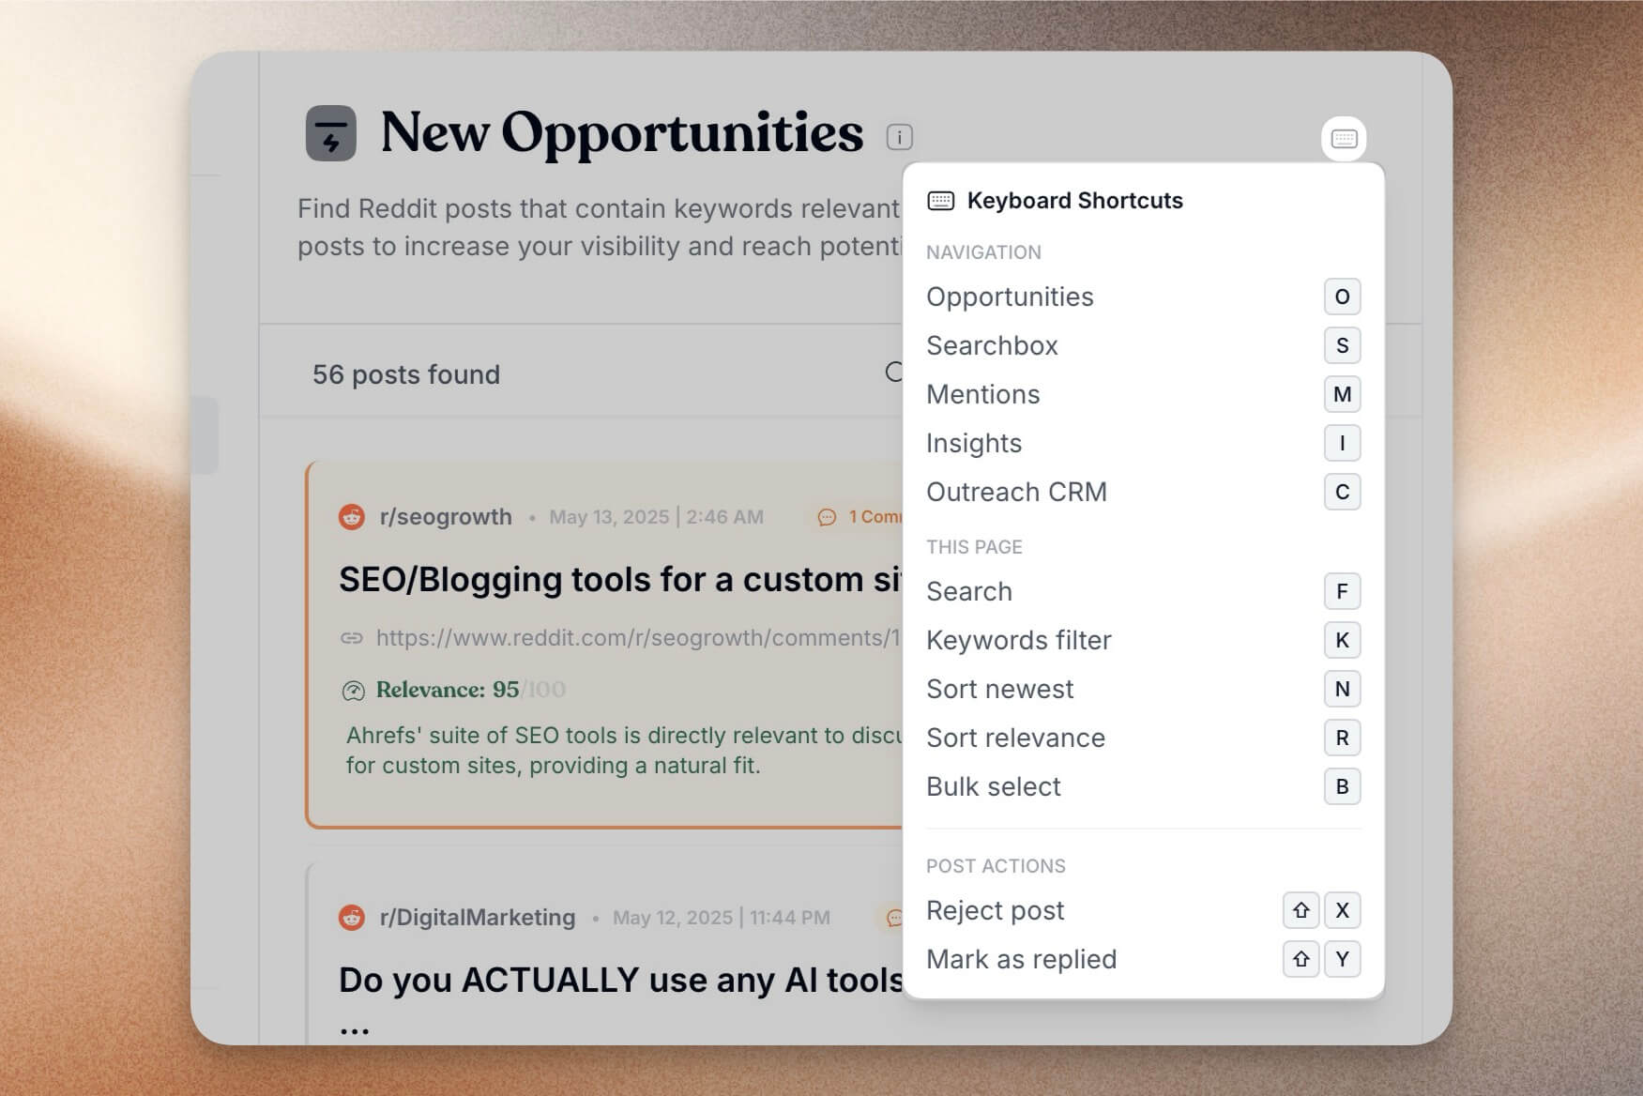1643x1096 pixels.
Task: Click Mark as replied action
Action: pyautogui.click(x=1021, y=959)
